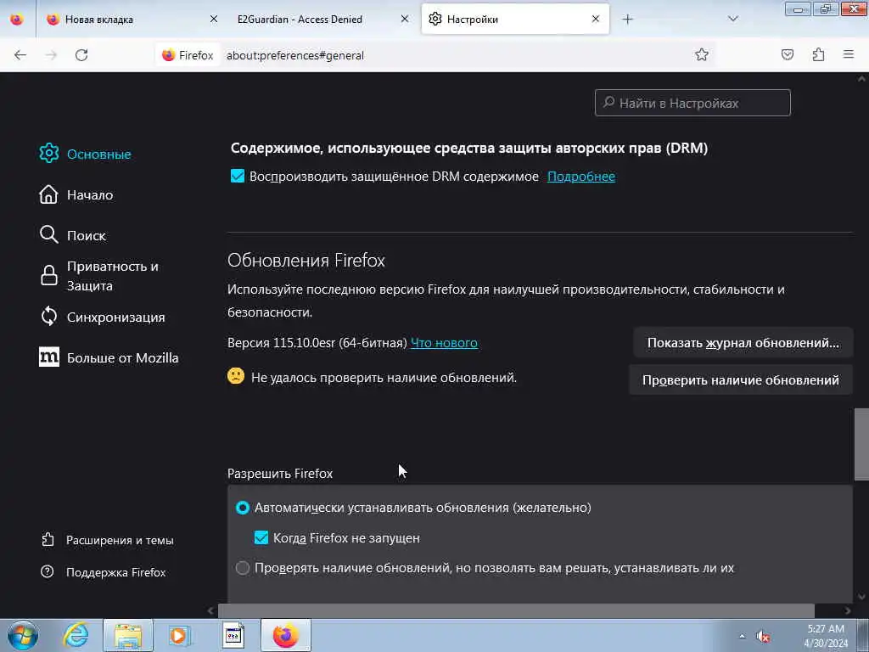This screenshot has height=652, width=869.
Task: Go back with the back arrow
Action: coord(20,55)
